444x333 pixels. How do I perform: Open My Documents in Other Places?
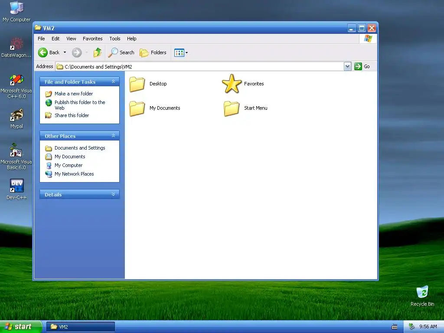pos(70,157)
